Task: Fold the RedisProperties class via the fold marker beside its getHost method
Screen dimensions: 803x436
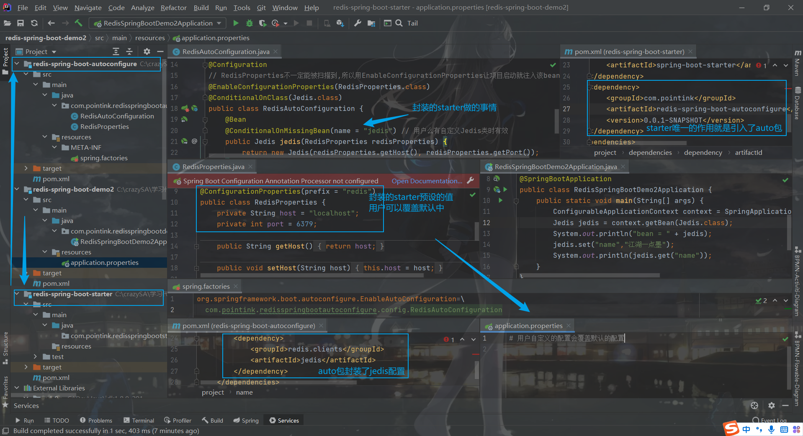Action: click(x=196, y=246)
